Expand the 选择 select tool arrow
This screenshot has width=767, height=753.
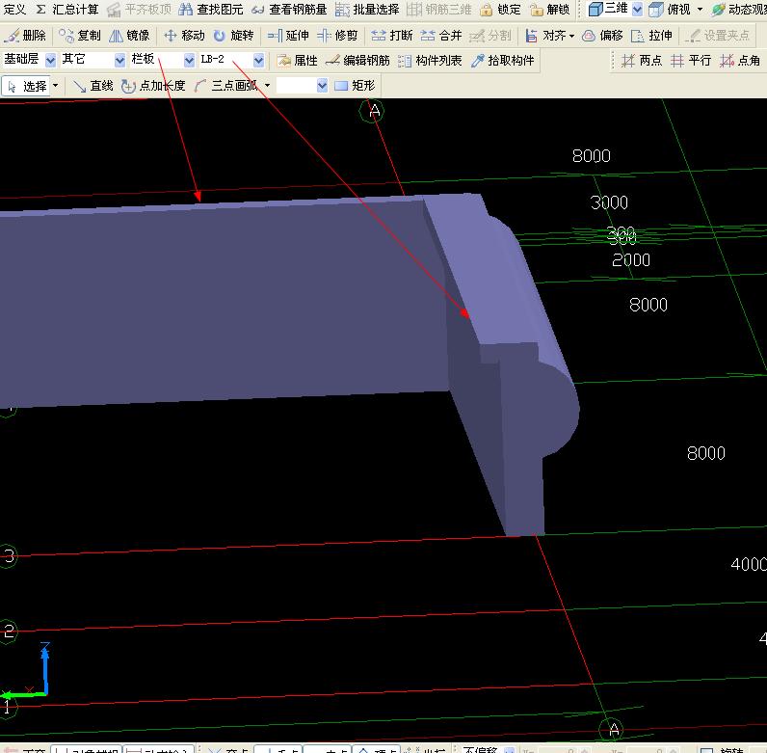click(x=55, y=86)
